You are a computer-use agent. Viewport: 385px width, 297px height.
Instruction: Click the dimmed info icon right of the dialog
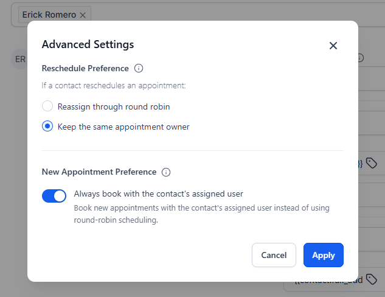pyautogui.click(x=360, y=58)
